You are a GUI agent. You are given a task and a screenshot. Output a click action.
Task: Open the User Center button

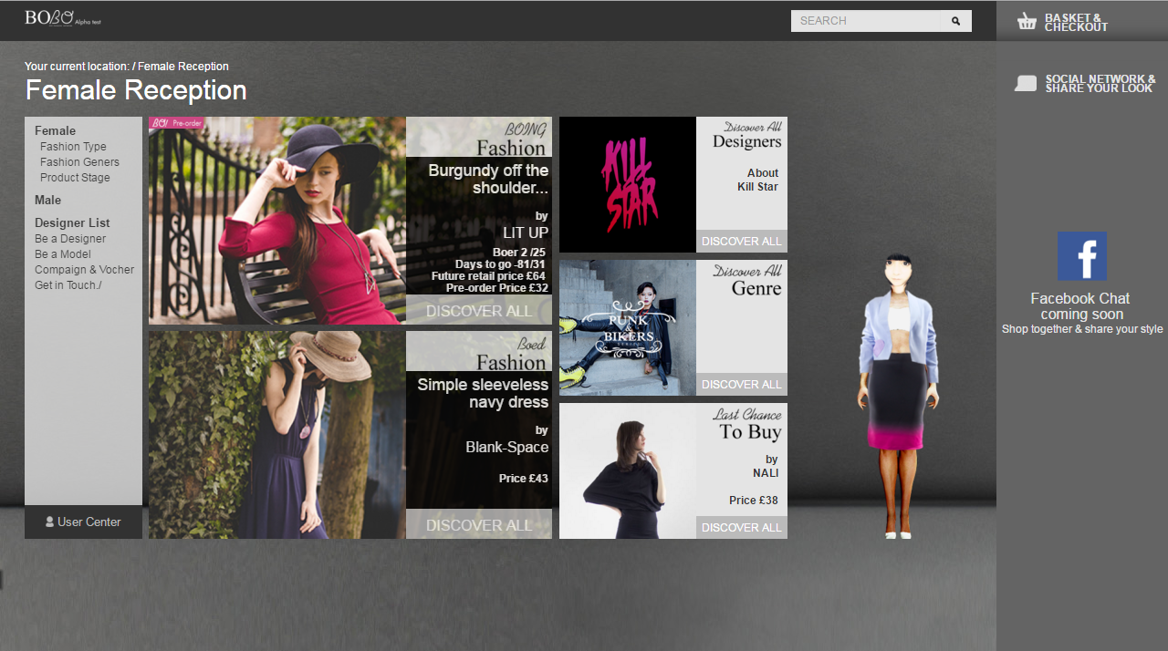coord(83,522)
